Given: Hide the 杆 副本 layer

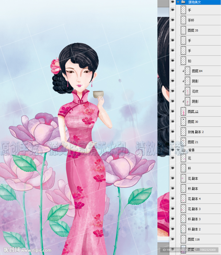Looking at the screenshot, I should pos(173,188).
